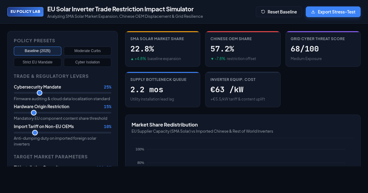The height and width of the screenshot is (193, 368).
Task: Click the Import Tariff on Non-EU OEMs slider handle
Action: [35, 133]
